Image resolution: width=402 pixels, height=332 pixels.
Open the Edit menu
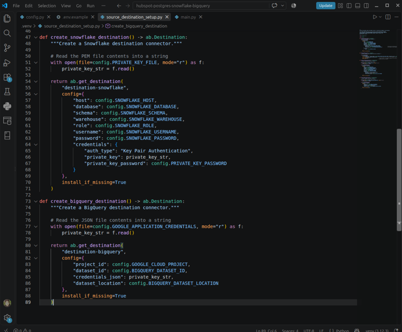point(29,6)
